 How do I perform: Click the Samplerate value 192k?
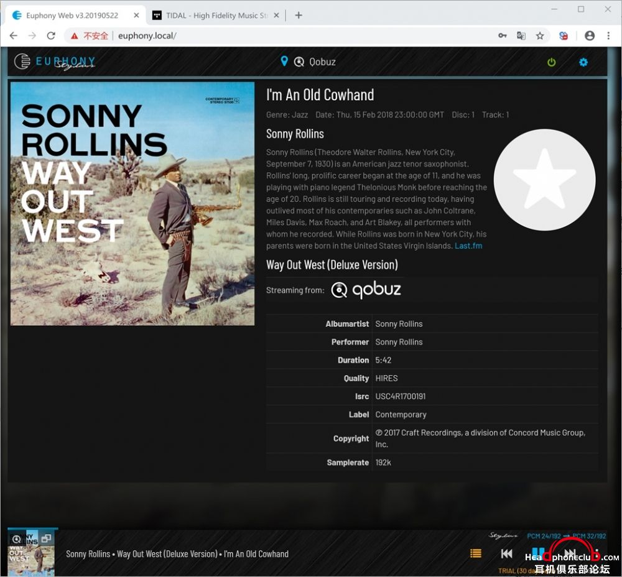(x=383, y=463)
